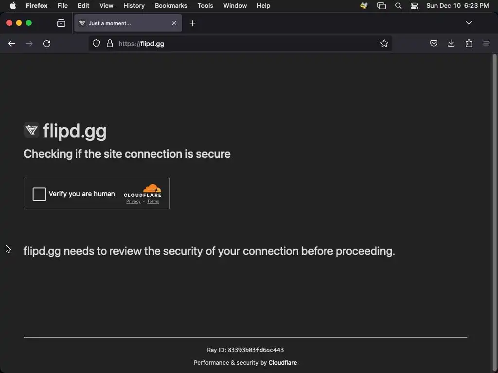This screenshot has height=373, width=498.
Task: Open the Tools menu
Action: point(206,6)
